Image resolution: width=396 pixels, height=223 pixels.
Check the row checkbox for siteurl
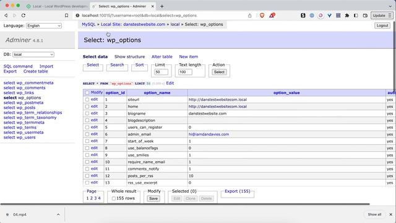point(87,100)
